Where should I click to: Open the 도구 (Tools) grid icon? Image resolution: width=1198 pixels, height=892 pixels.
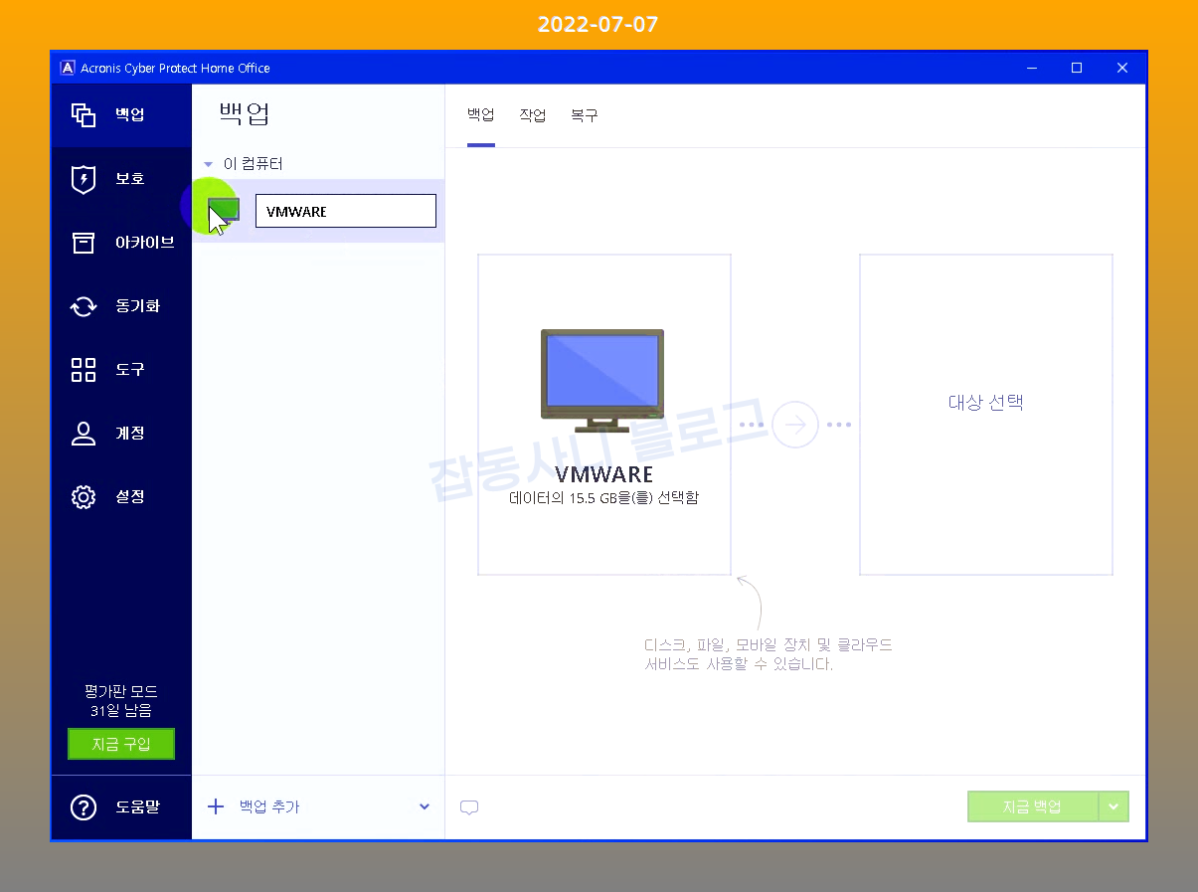click(x=84, y=370)
